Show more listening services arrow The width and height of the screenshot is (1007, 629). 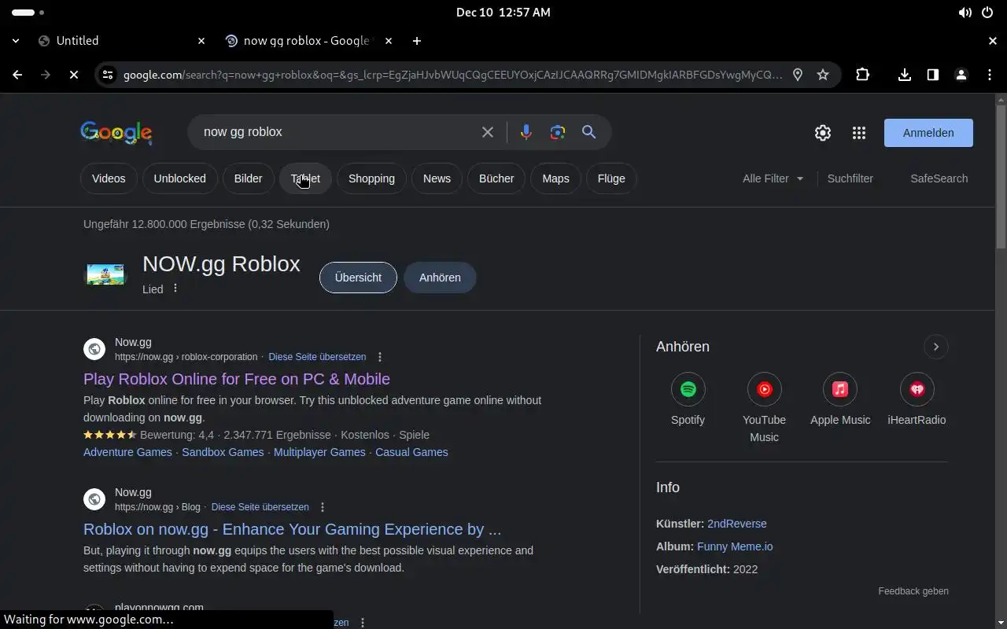(936, 347)
